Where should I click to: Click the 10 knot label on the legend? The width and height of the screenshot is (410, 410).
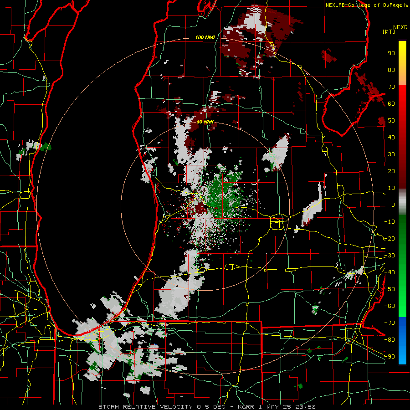391,188
